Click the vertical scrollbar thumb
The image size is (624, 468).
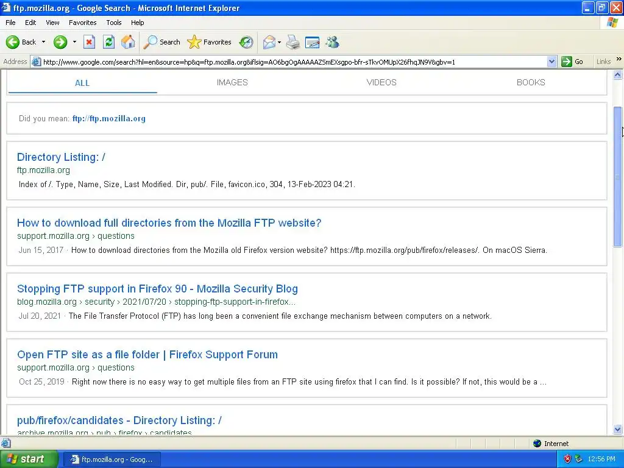(x=618, y=177)
